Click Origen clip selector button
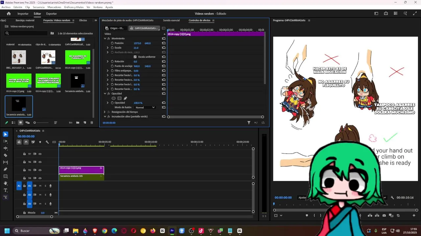The image size is (421, 236). [115, 28]
